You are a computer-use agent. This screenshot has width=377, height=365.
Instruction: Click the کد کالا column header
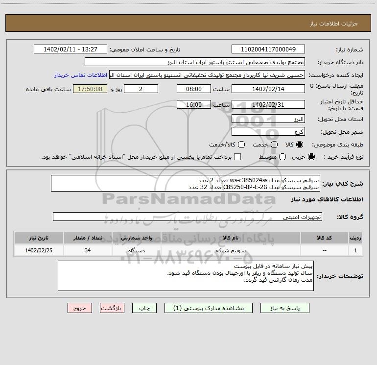pos(324,238)
